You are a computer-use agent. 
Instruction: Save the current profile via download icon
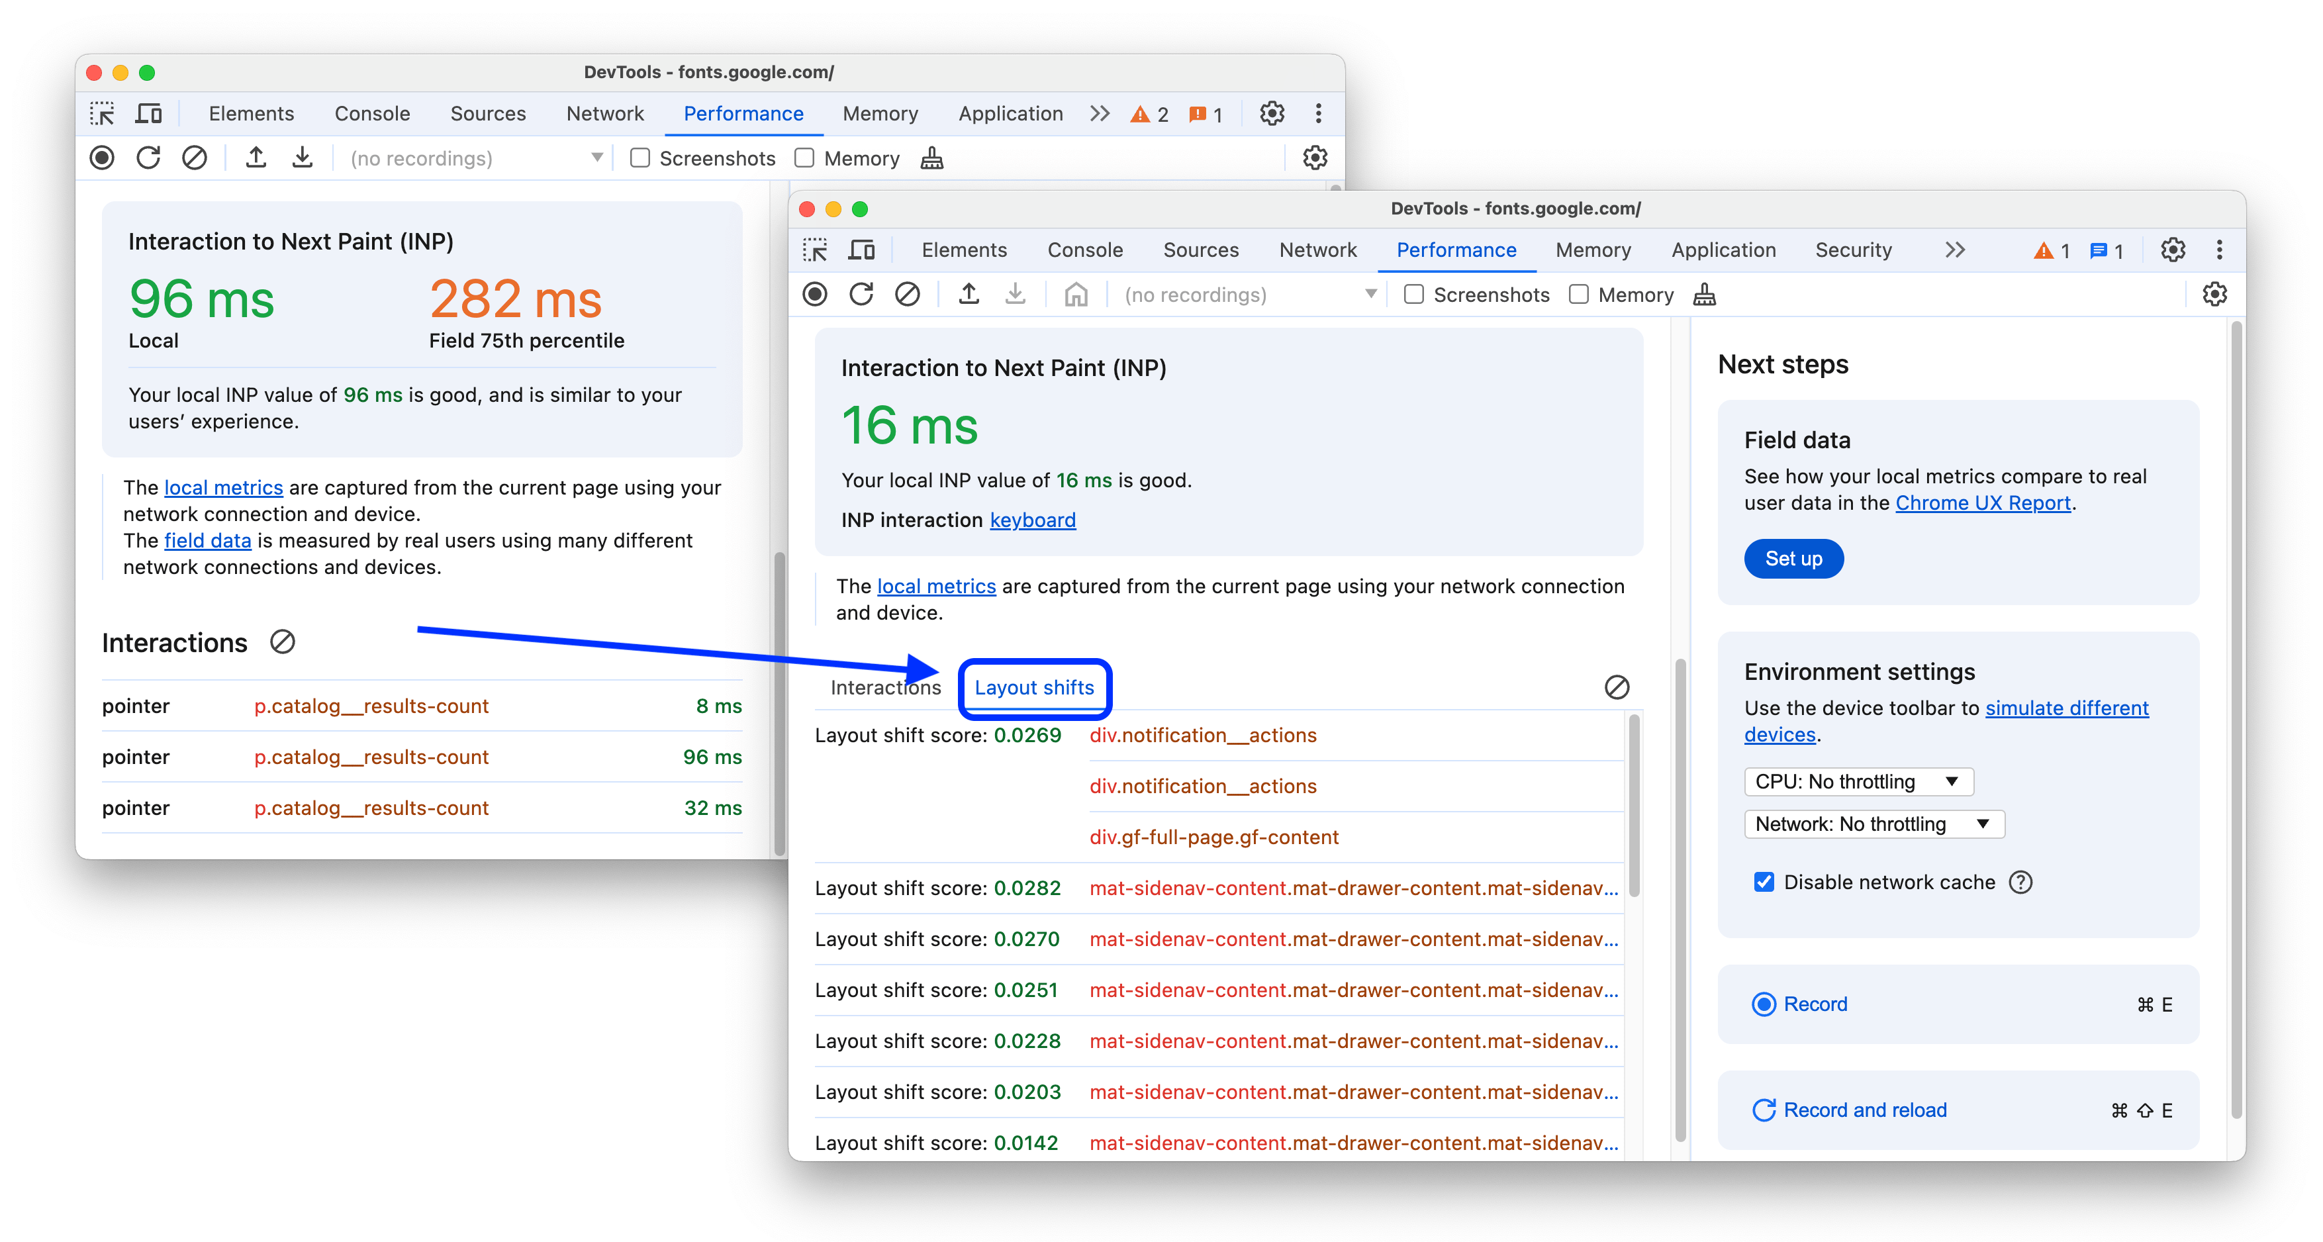pyautogui.click(x=1016, y=294)
